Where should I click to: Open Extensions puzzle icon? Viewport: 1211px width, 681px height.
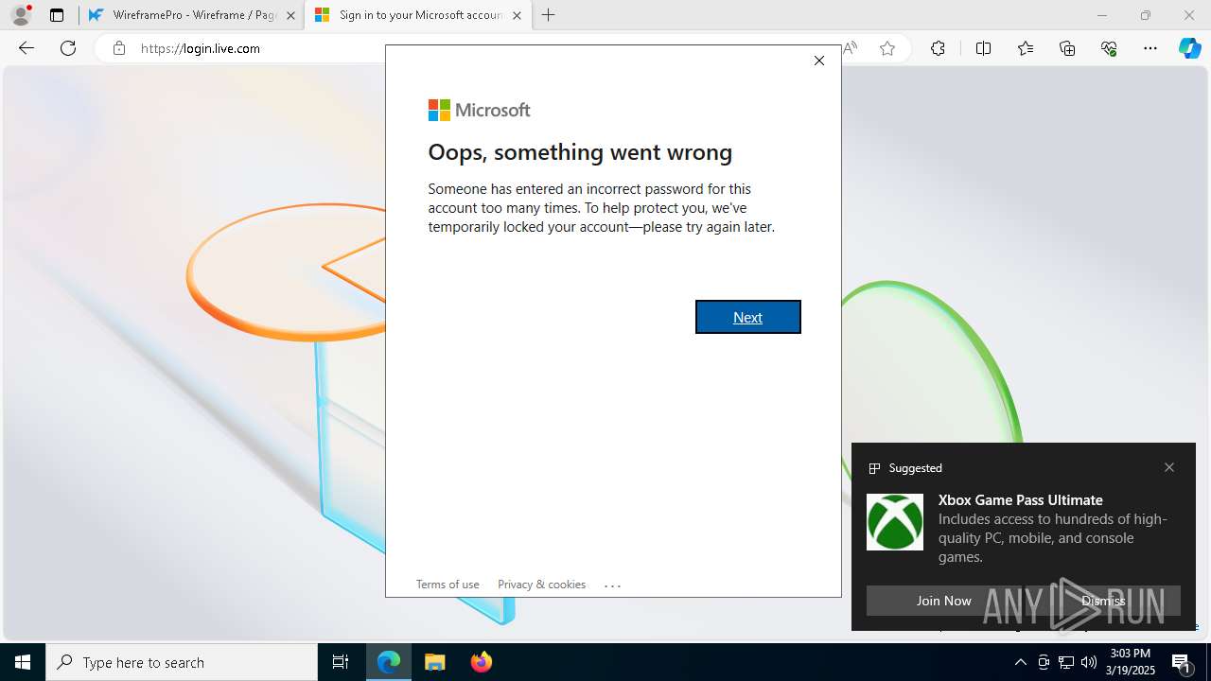coord(938,48)
